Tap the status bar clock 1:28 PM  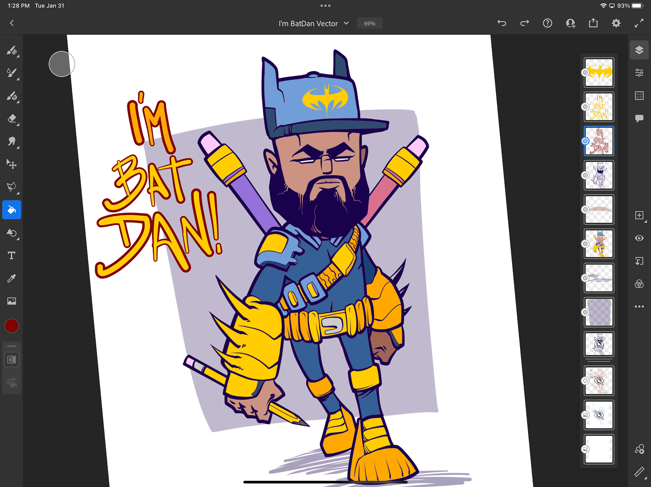[x=19, y=6]
